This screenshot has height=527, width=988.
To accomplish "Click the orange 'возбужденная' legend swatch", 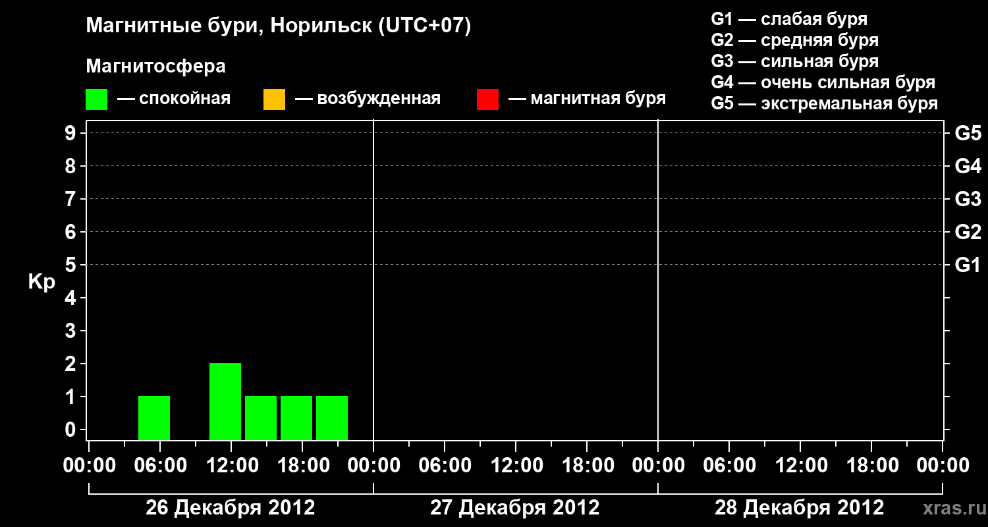I will tap(274, 99).
